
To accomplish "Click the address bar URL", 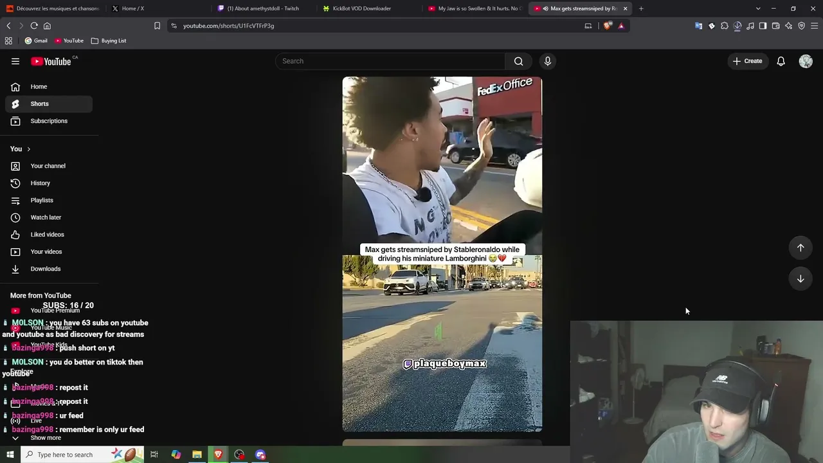I will tap(228, 26).
